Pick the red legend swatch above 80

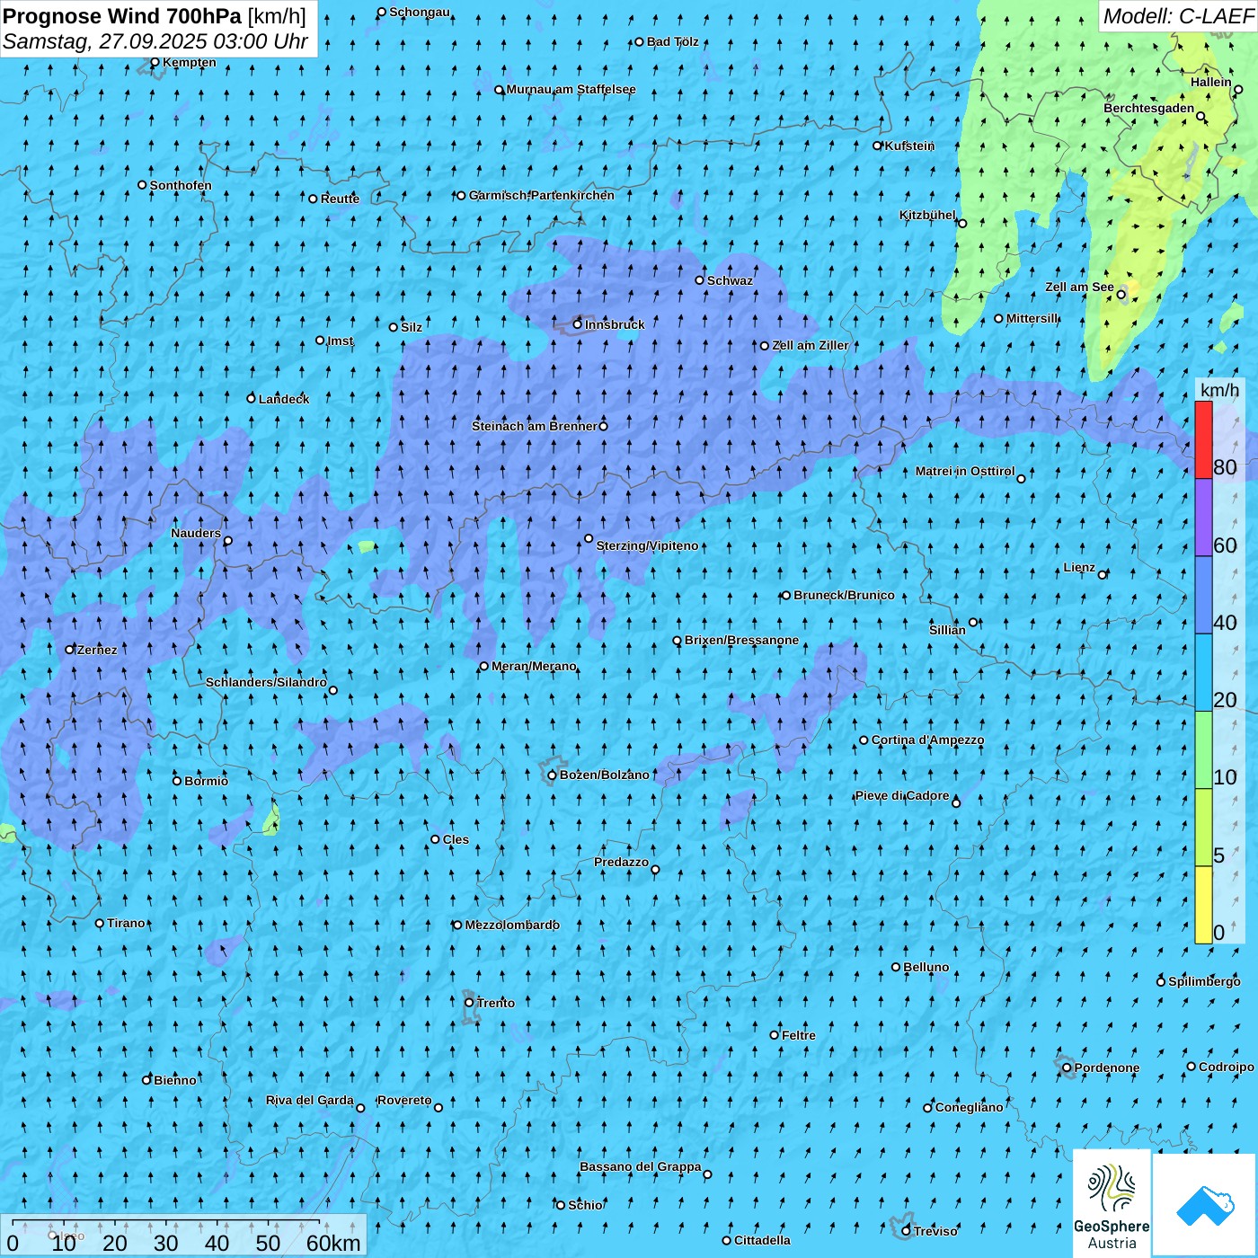1203,439
